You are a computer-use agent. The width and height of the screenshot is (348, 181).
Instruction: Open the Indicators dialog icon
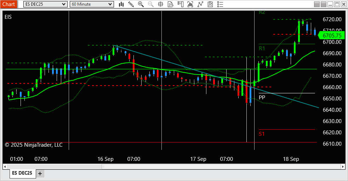point(200,4)
